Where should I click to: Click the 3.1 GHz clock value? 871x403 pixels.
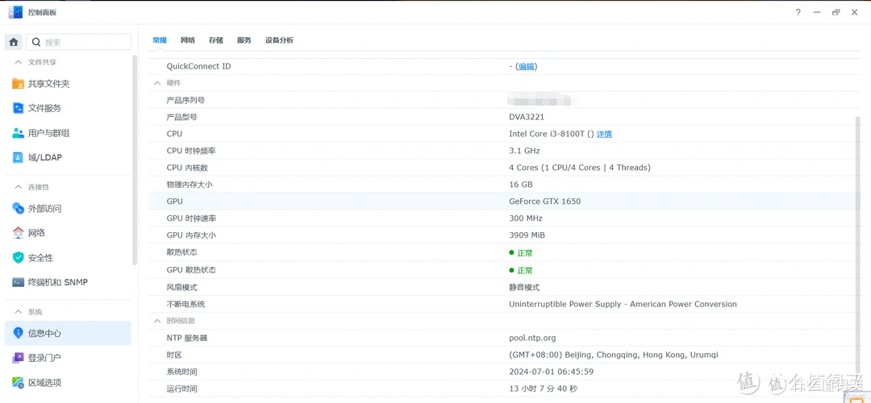point(524,151)
